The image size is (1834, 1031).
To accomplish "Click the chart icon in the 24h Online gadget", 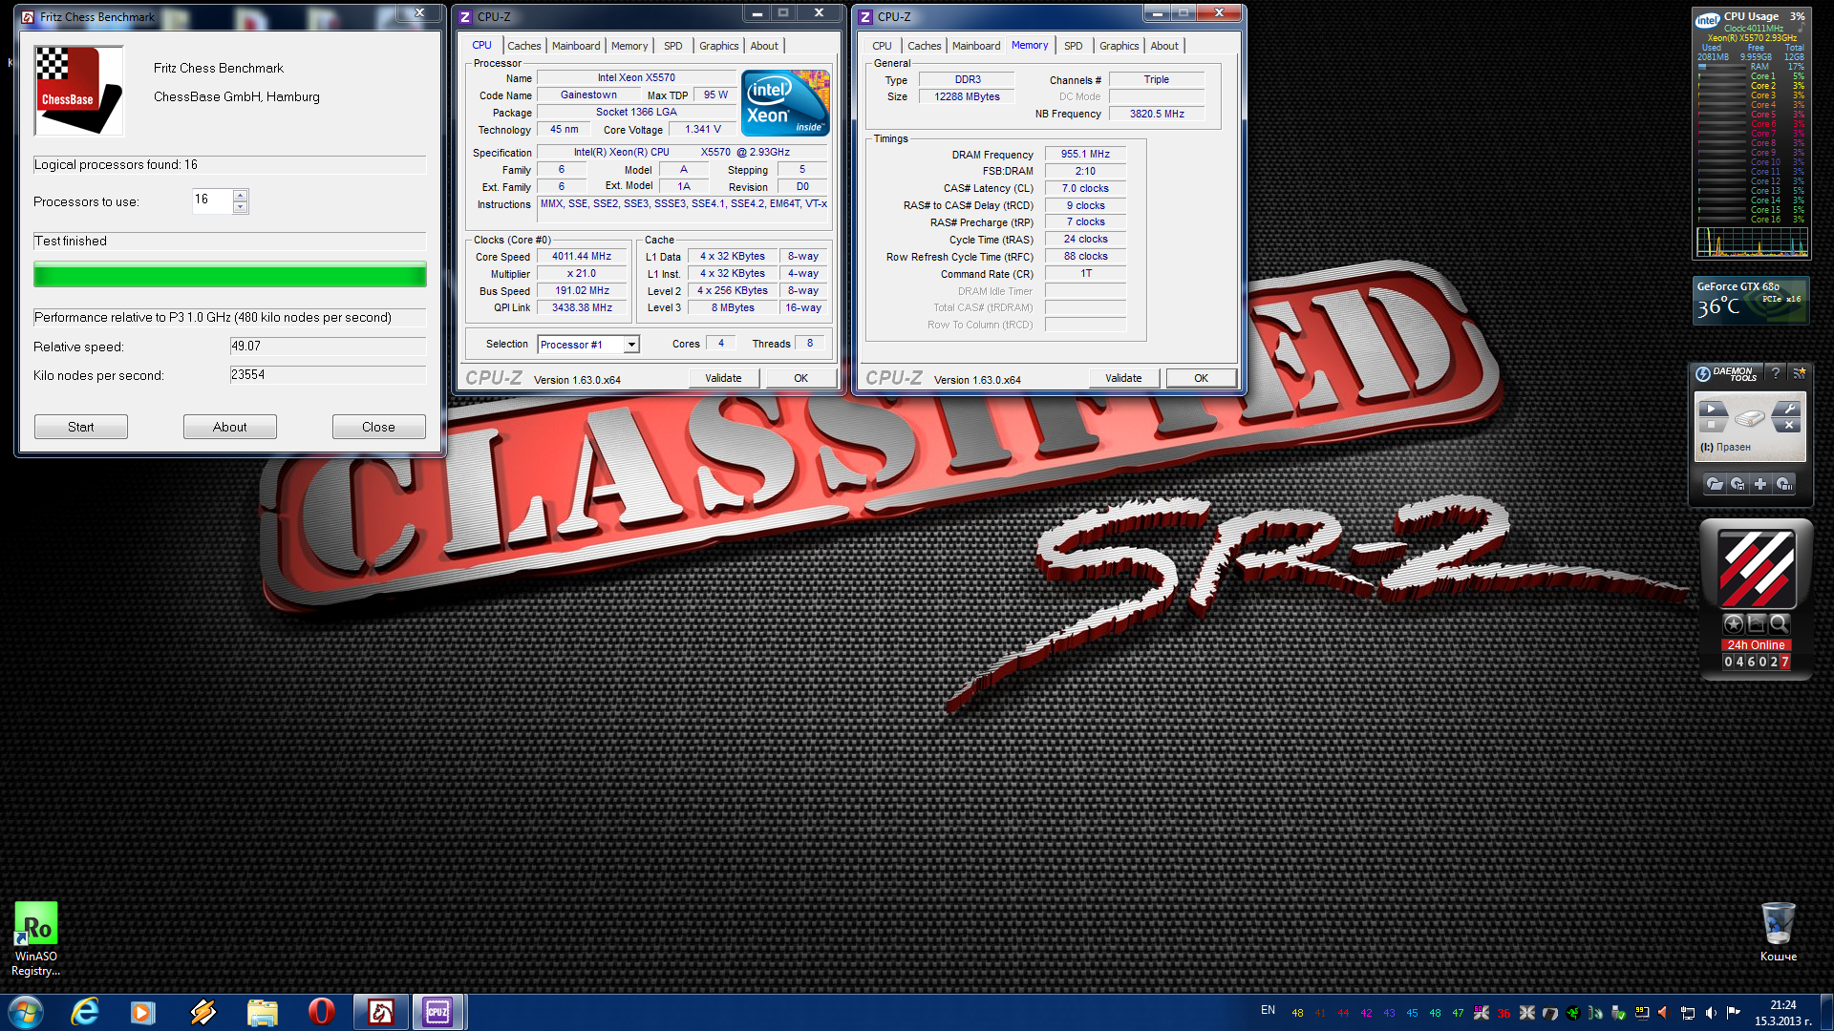I will [x=1757, y=624].
